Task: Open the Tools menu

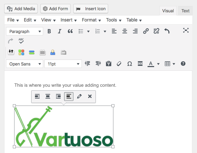Action: [114, 20]
